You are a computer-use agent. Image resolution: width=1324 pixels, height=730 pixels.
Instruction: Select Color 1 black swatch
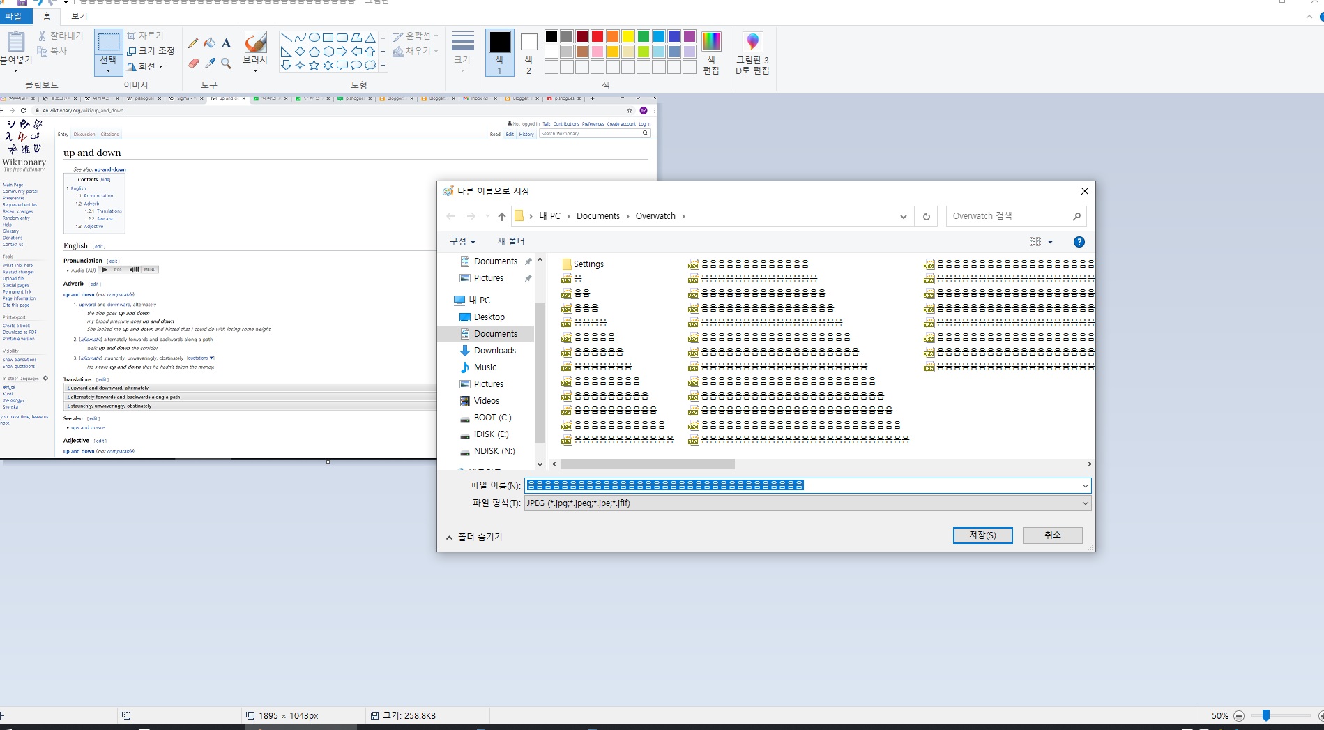coord(499,52)
